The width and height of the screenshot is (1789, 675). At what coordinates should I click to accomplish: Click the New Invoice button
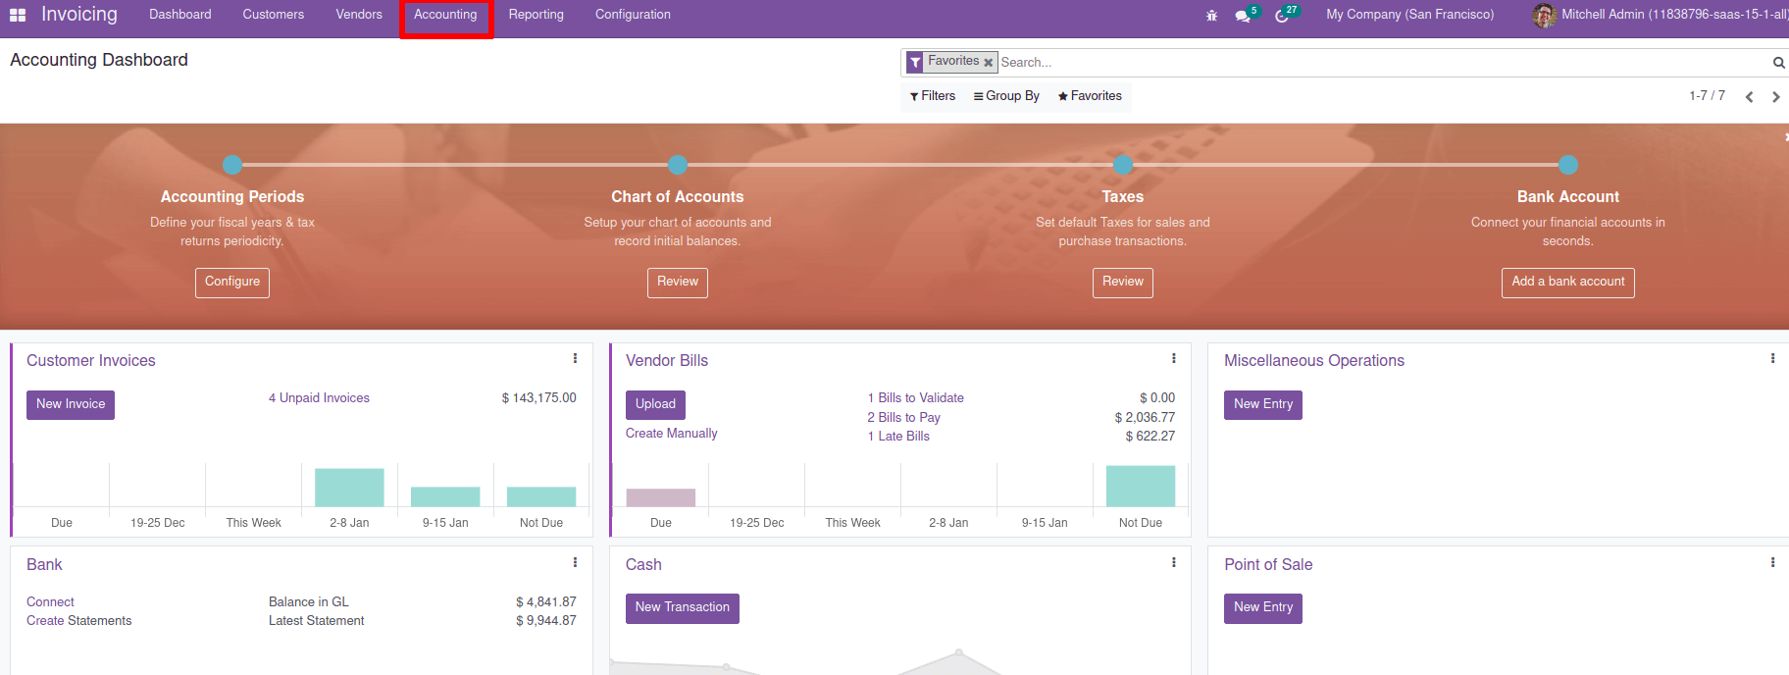[x=71, y=404]
